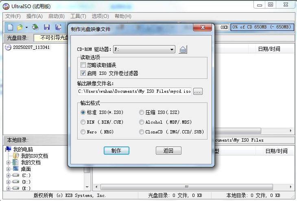Click the 制作 button

coord(116,151)
